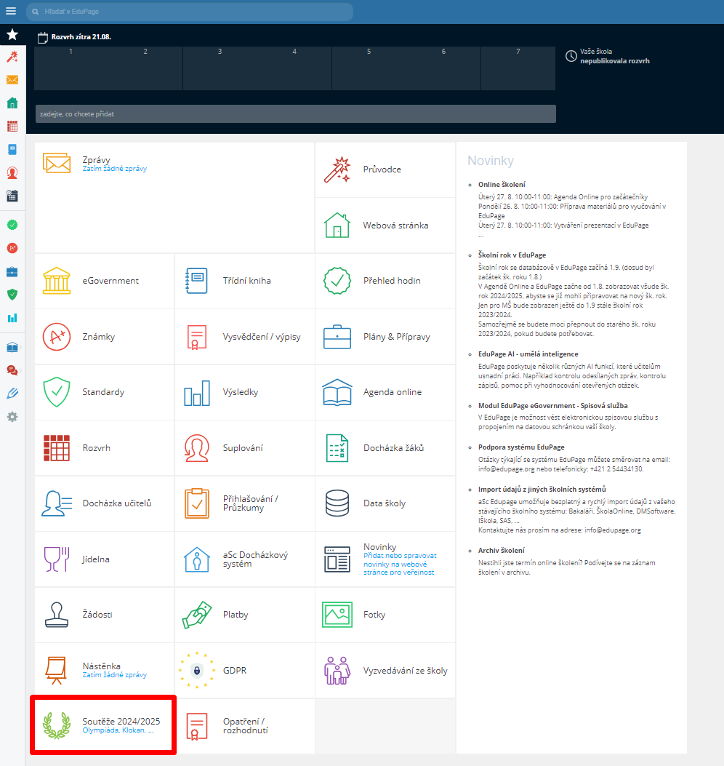Open the Soutěže 2024/2025 tile

104,726
